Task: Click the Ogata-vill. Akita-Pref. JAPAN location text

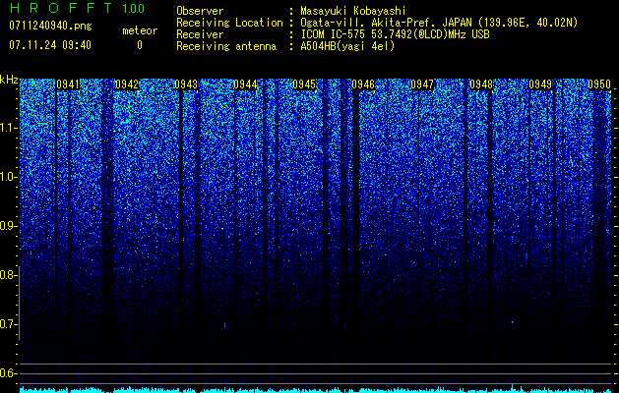Action: (439, 23)
